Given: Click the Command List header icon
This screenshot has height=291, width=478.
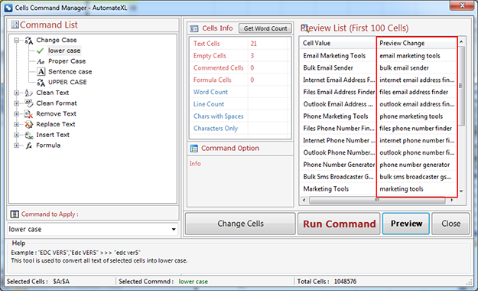Looking at the screenshot, I should coord(15,25).
